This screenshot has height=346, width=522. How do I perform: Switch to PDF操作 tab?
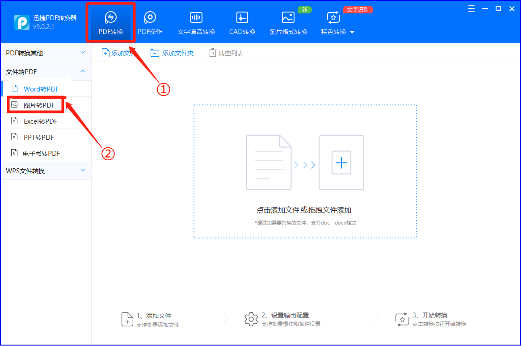pos(150,23)
